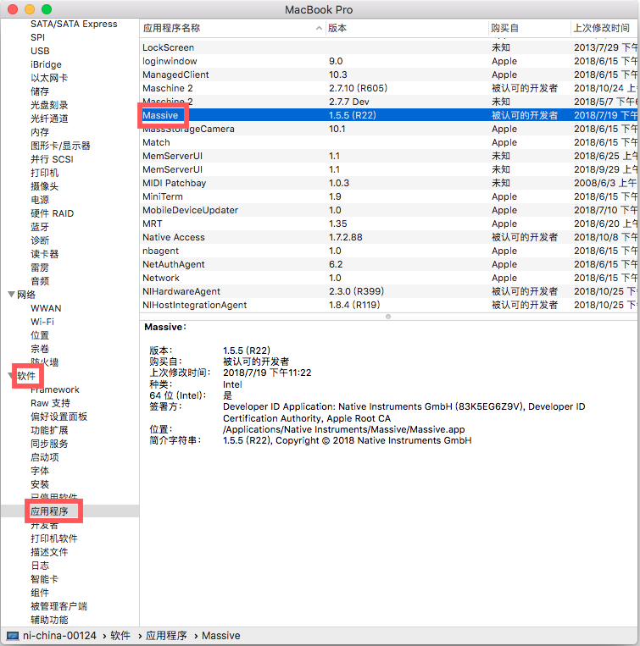Image resolution: width=640 pixels, height=646 pixels.
Task: Select 音频 in the sidebar
Action: [x=40, y=281]
